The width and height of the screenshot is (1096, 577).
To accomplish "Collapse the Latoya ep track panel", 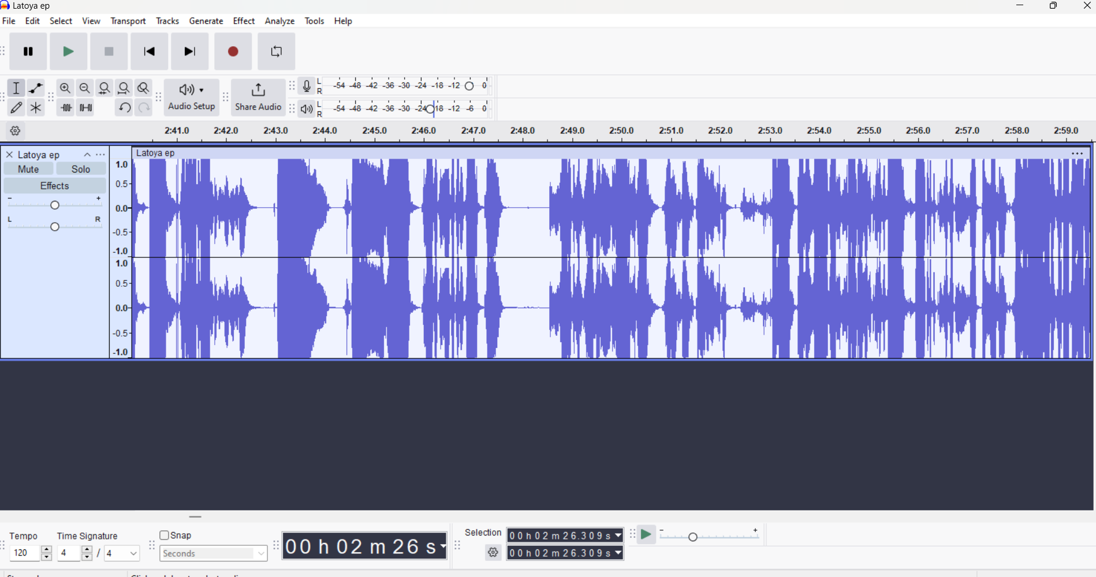I will coord(87,155).
